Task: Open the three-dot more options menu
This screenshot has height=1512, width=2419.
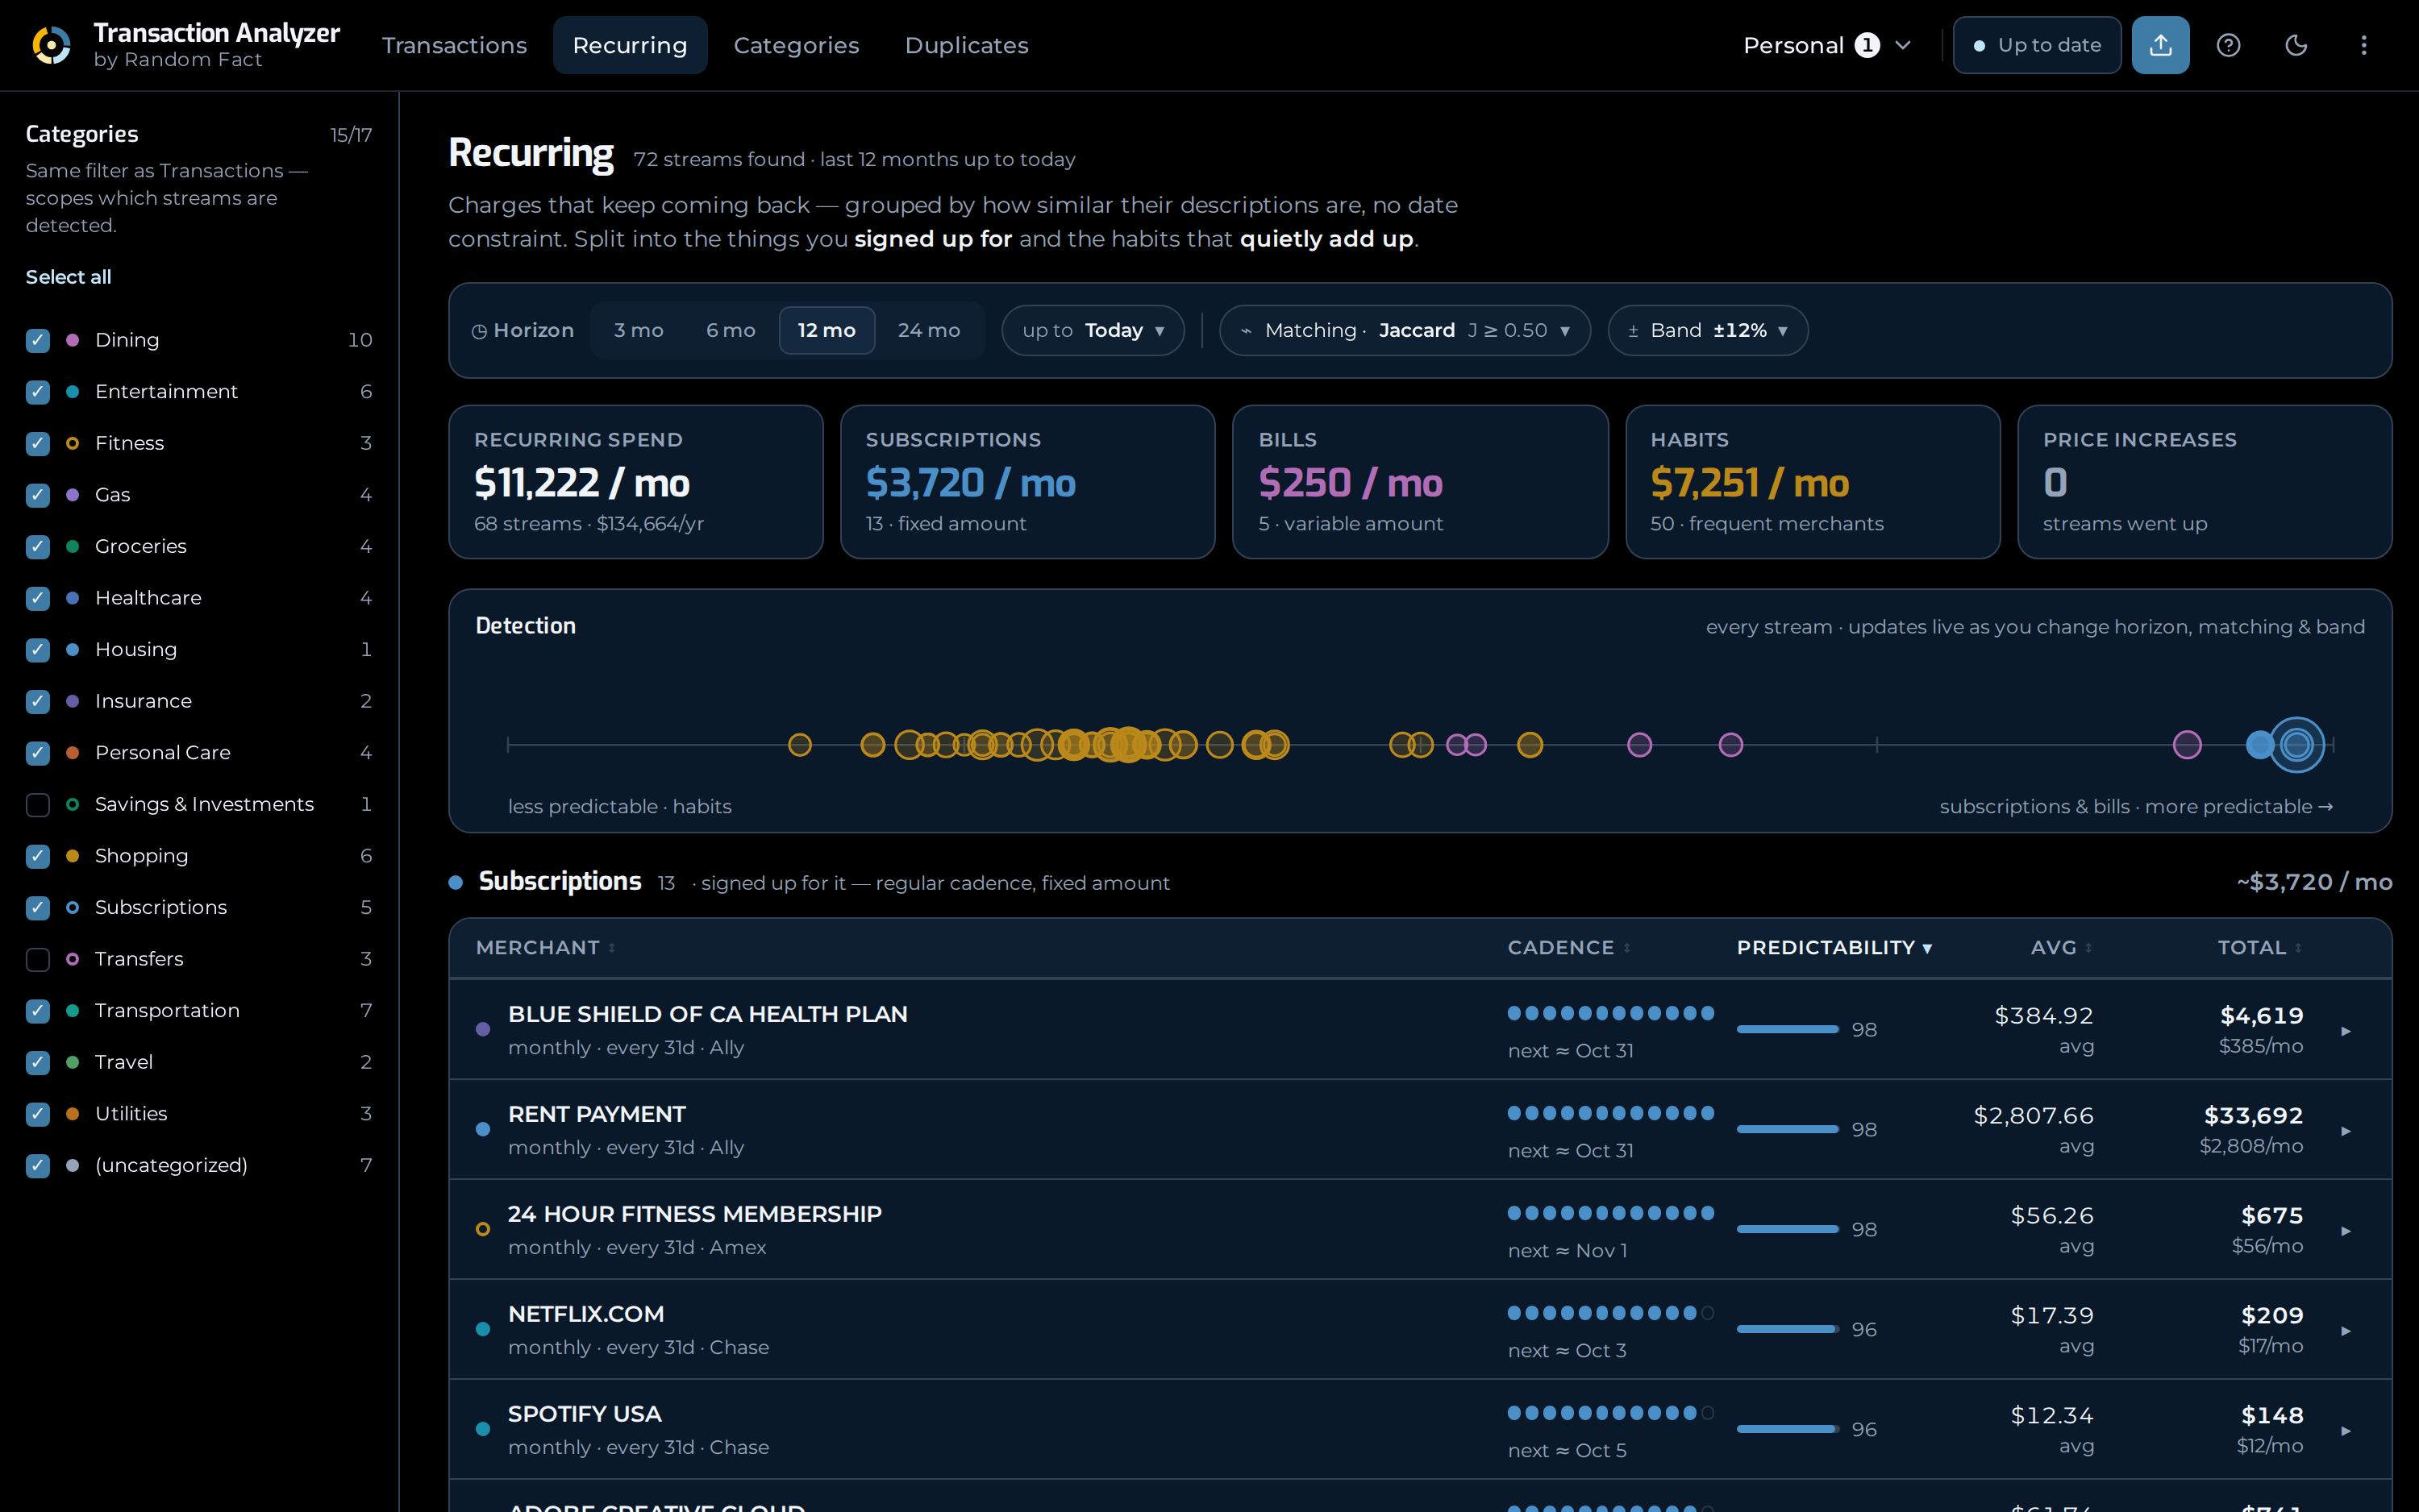Action: pyautogui.click(x=2364, y=45)
